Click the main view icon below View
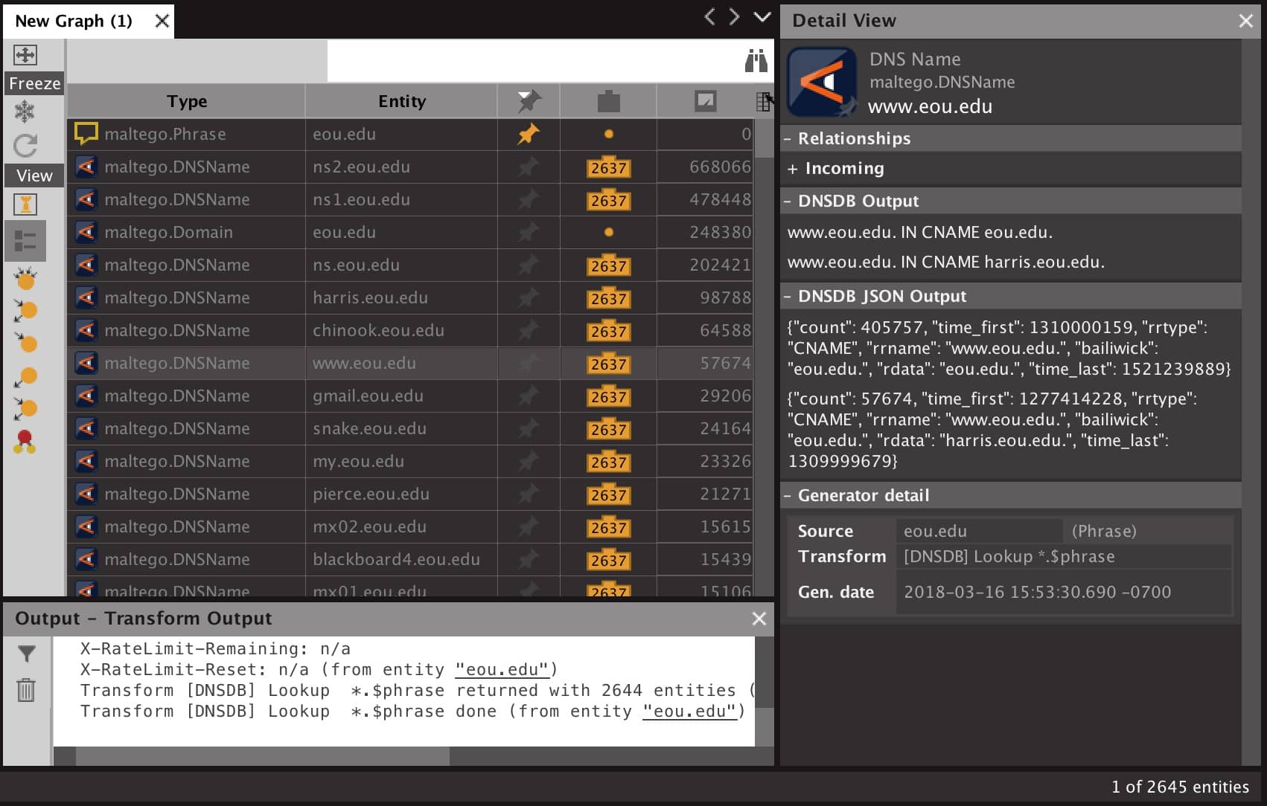This screenshot has width=1267, height=806. (25, 204)
